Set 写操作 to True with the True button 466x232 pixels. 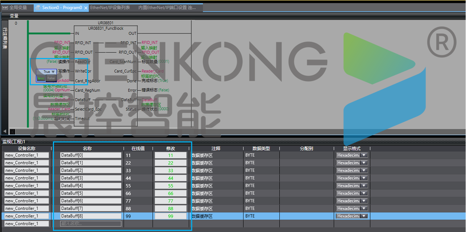41,78
